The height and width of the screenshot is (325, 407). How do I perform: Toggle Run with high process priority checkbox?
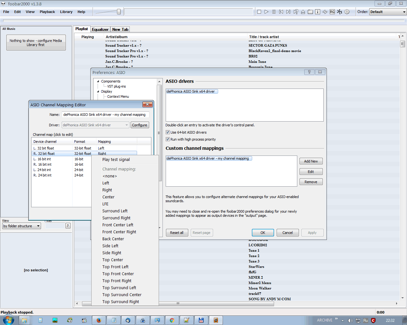(168, 139)
